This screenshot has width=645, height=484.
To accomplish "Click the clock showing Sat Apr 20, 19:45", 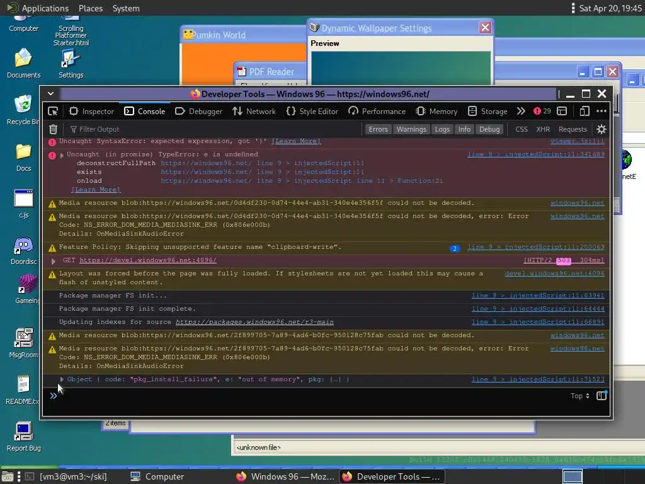I will pos(610,8).
